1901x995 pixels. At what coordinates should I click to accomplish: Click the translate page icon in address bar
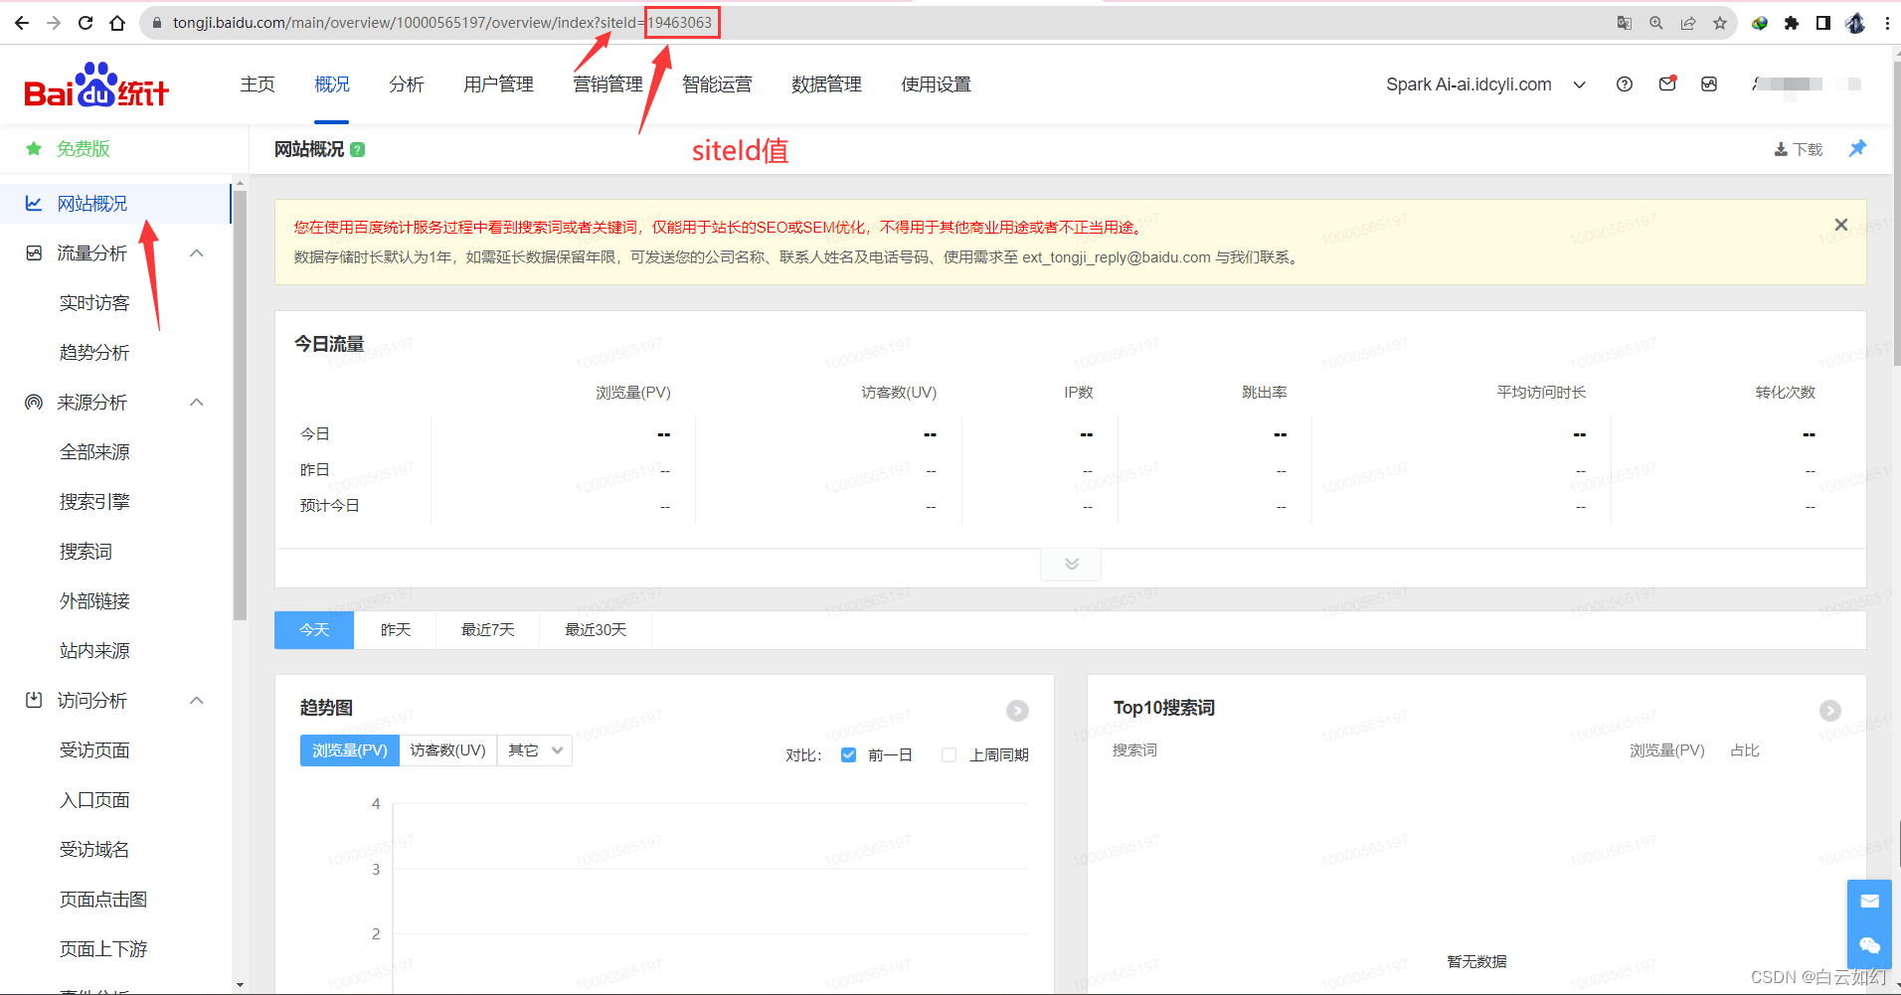click(x=1625, y=23)
